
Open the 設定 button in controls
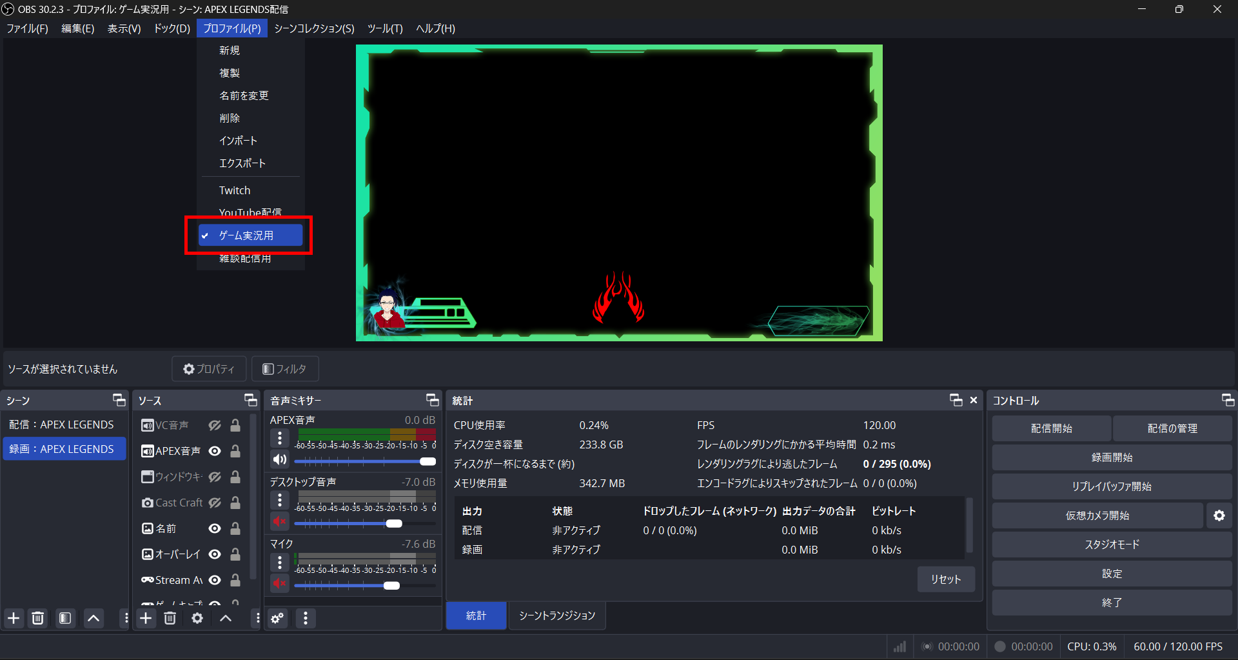point(1112,574)
